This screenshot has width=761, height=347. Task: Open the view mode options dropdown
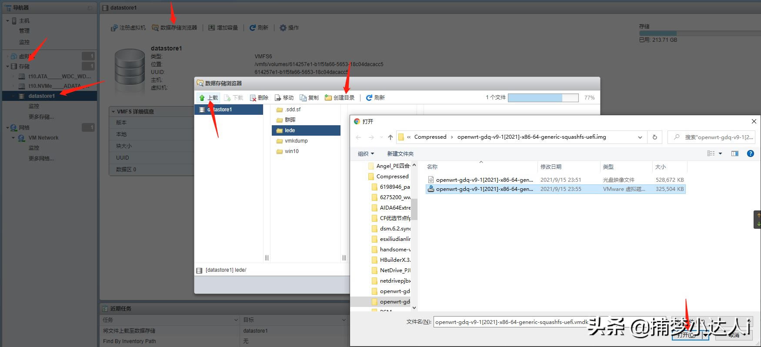click(x=721, y=153)
